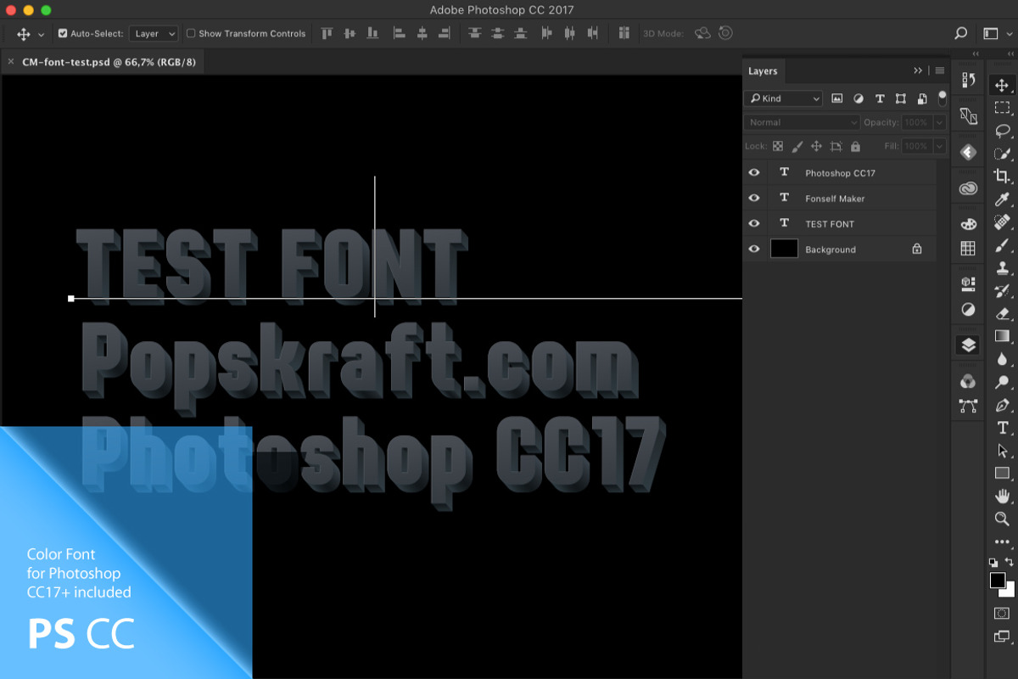Open the Fontself Maker panel icon
Screen dimensions: 1018x679
[968, 153]
